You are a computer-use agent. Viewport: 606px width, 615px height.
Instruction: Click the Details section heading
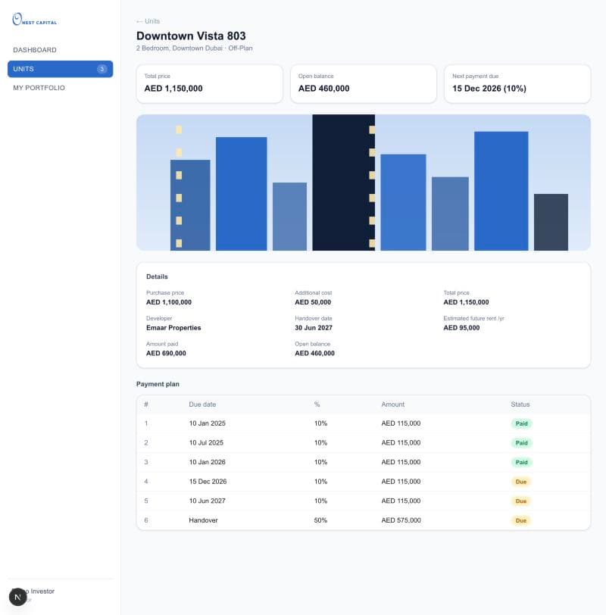157,276
